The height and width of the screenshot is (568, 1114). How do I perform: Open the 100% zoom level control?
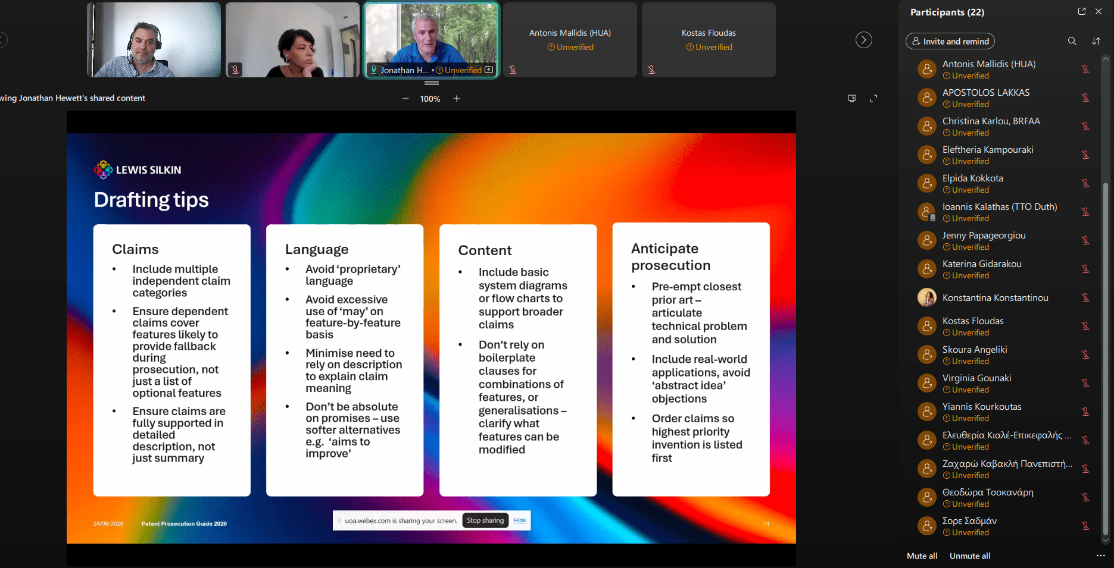(x=430, y=99)
